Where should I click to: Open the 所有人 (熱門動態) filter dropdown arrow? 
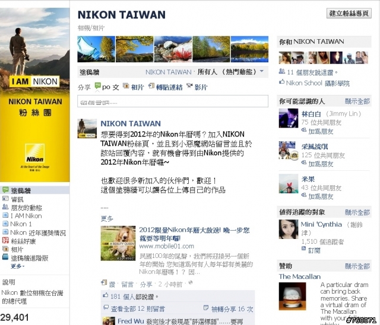point(262,71)
